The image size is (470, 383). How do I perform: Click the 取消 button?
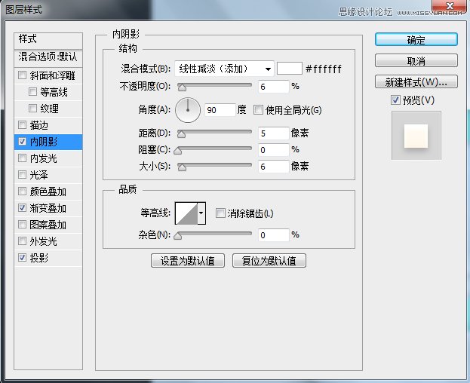[416, 61]
